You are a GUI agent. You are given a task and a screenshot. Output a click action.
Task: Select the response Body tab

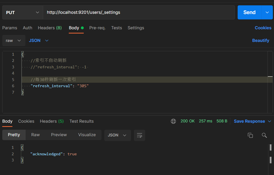tap(7, 121)
